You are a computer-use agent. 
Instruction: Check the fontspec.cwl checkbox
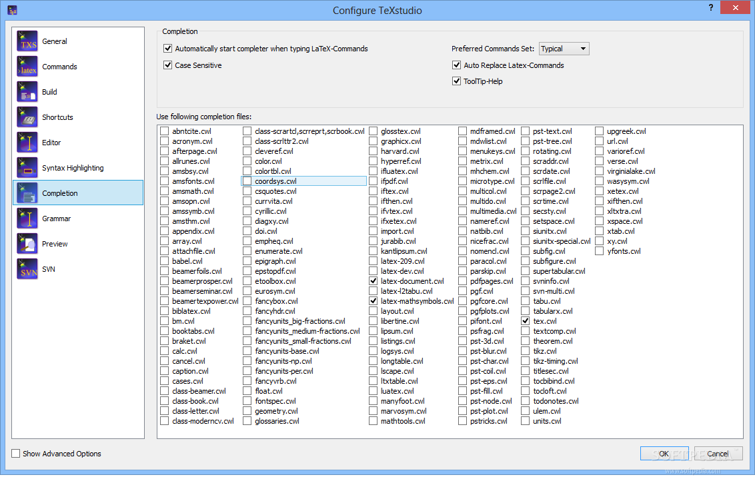coord(247,401)
